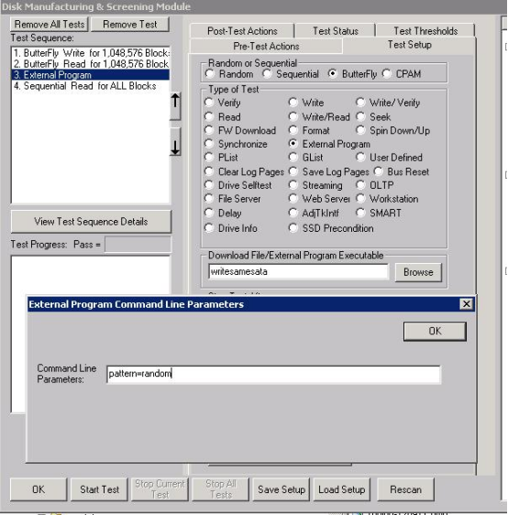Image resolution: width=508 pixels, height=515 pixels.
Task: Focus the writesamesata executable field
Action: (x=298, y=271)
